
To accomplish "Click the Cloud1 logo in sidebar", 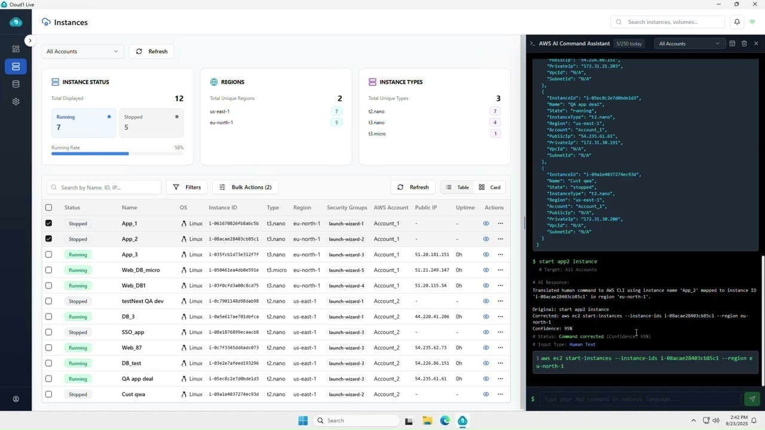I will pos(16,22).
